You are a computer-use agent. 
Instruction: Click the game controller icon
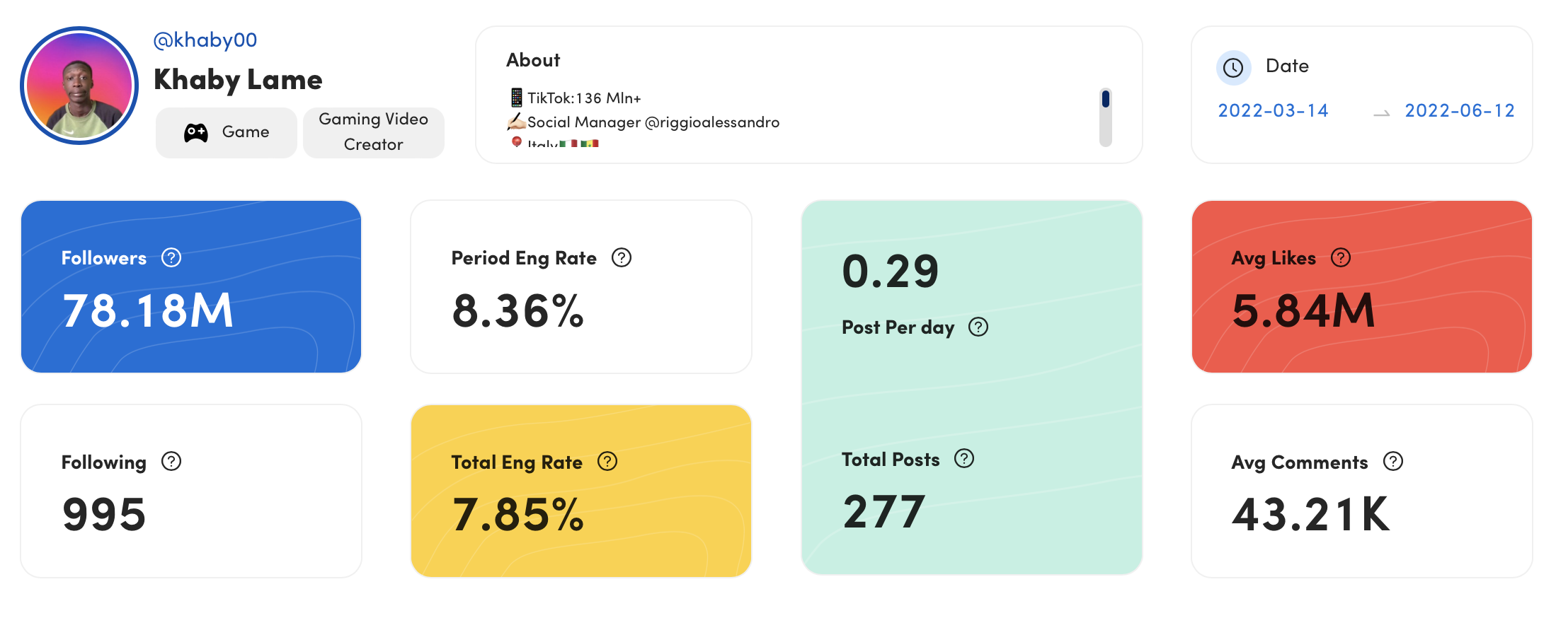[196, 132]
